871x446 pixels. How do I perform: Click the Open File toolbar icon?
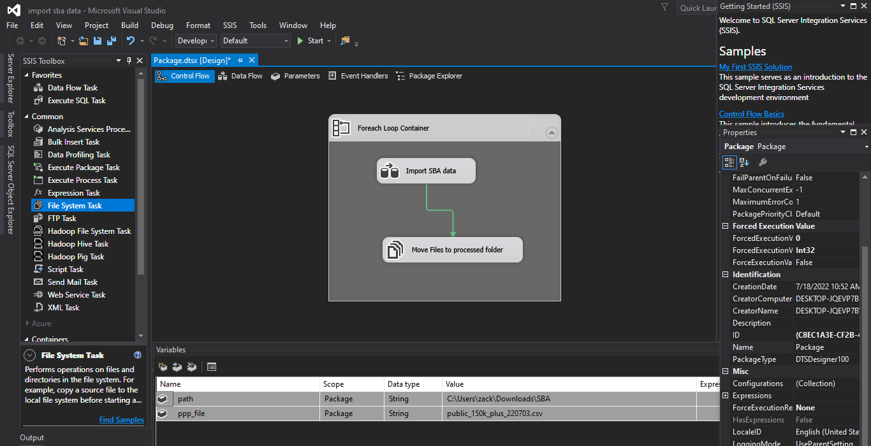84,41
